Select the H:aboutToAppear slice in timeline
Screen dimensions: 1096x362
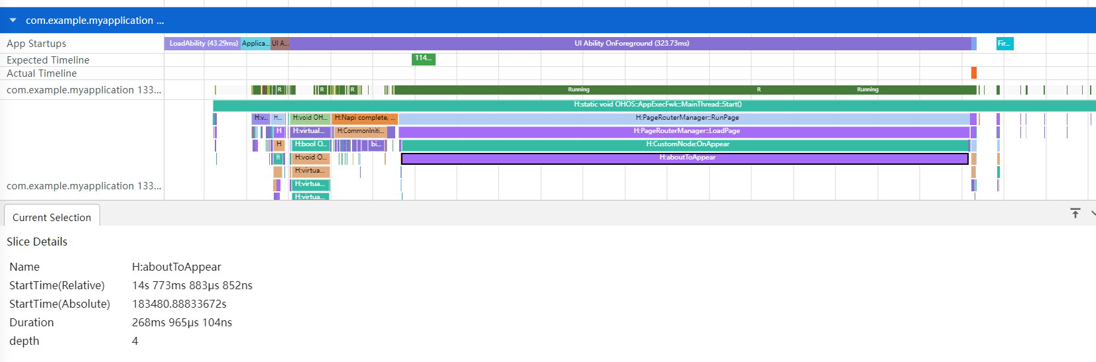[x=685, y=158]
